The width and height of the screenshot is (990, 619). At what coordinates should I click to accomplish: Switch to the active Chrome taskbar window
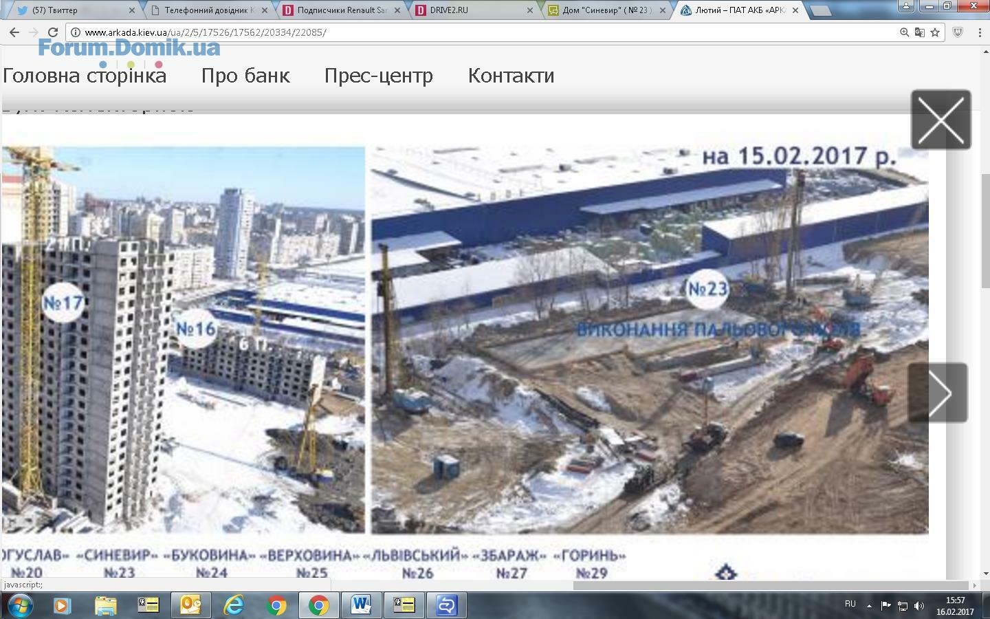click(x=318, y=605)
